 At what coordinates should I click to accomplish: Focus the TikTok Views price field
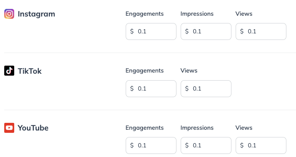pyautogui.click(x=206, y=89)
